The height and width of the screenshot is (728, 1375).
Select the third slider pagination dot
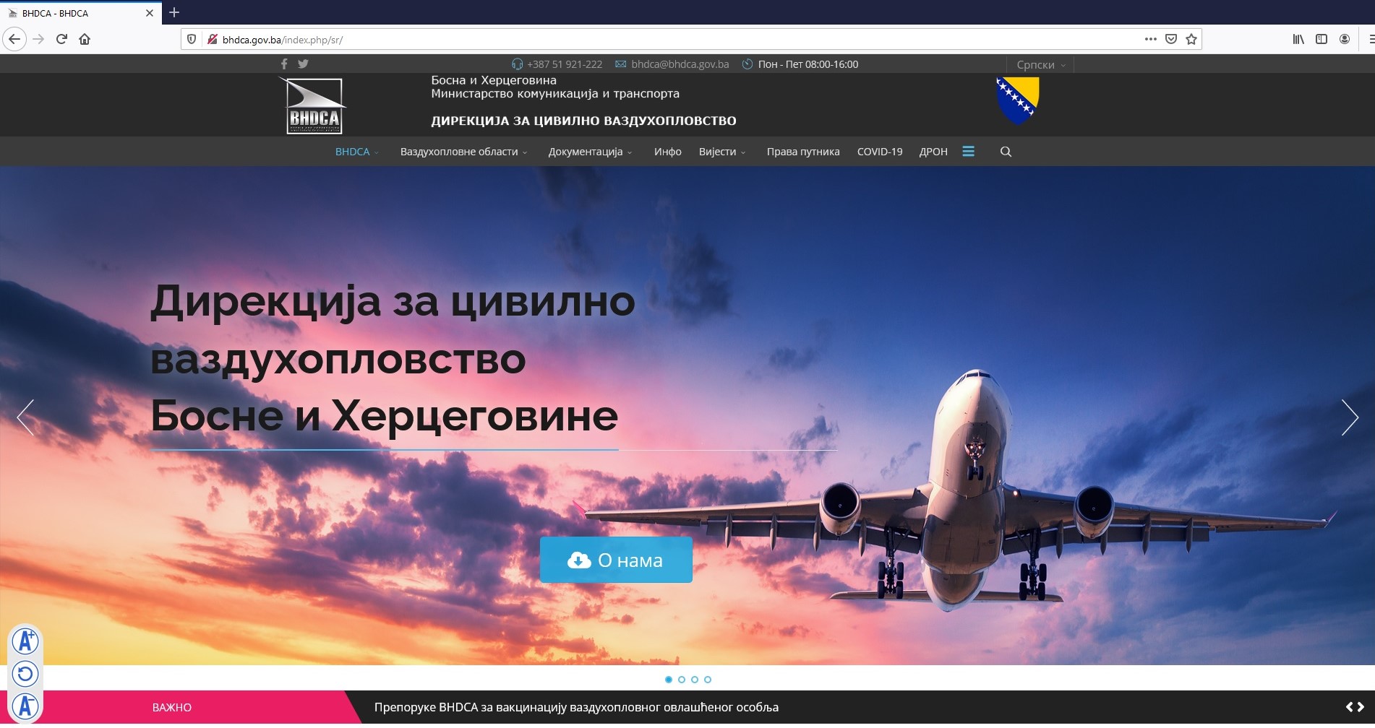pos(695,680)
